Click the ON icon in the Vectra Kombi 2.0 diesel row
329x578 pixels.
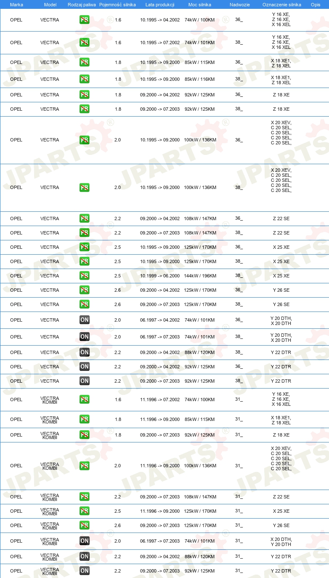85,541
